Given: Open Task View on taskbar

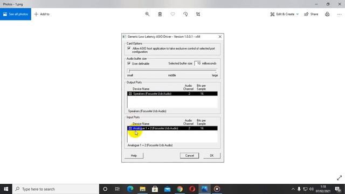Looking at the screenshot, I should pyautogui.click(x=118, y=189).
